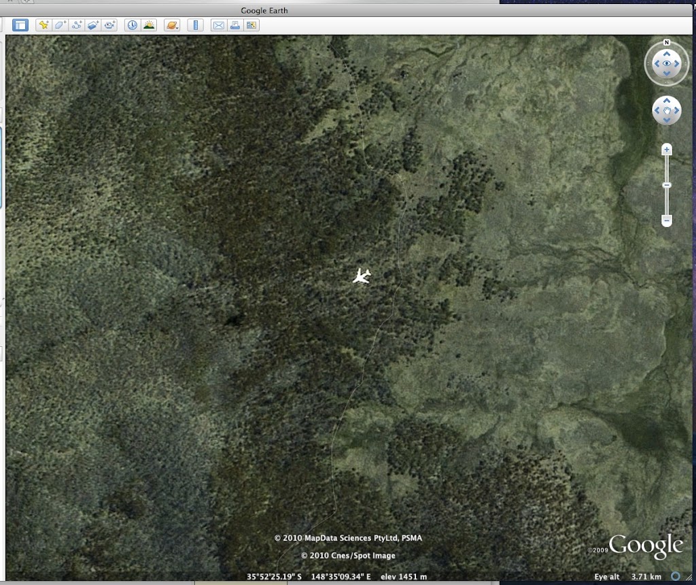Viewport: 696px width, 585px height.
Task: Click the streaming status circle indicator
Action: pos(675,576)
